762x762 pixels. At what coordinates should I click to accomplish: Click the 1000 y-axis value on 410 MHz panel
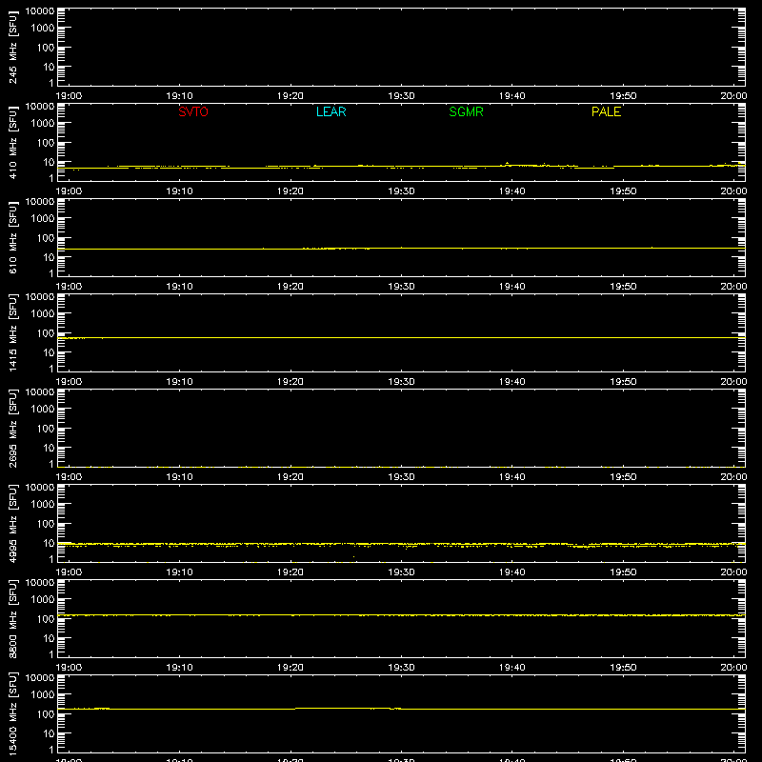click(43, 124)
